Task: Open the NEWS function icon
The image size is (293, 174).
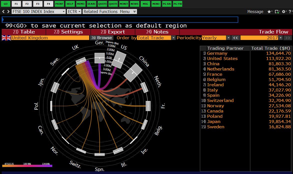Action: tap(134, 4)
